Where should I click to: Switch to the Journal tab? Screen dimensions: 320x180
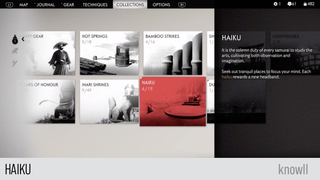pos(46,5)
